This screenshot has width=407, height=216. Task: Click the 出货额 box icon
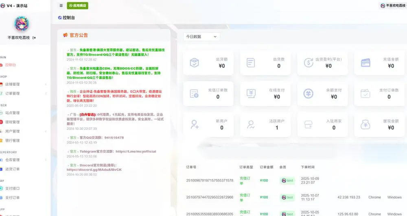tap(194, 63)
